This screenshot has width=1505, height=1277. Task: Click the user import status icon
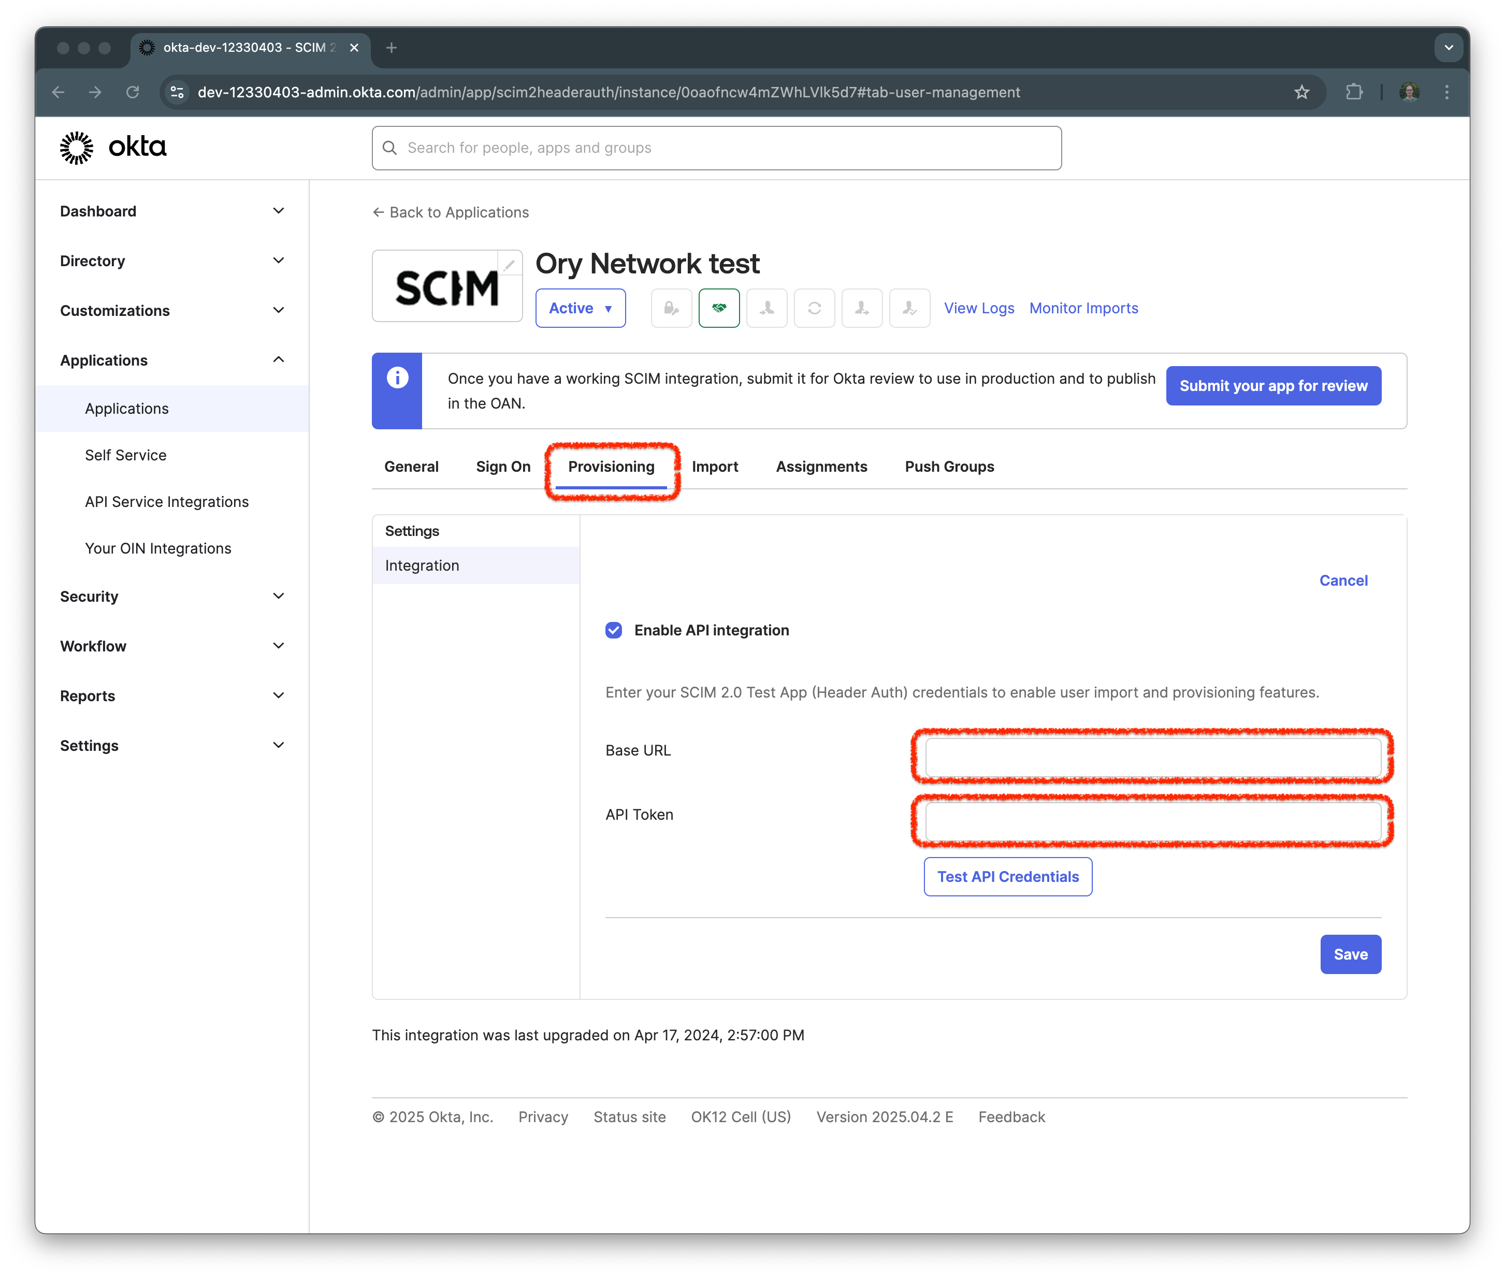click(766, 308)
